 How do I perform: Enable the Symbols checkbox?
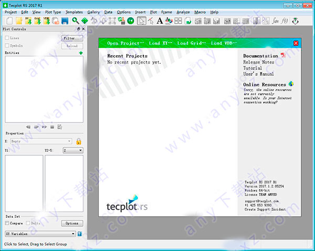7,45
